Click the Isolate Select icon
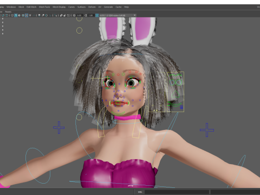 55,15
